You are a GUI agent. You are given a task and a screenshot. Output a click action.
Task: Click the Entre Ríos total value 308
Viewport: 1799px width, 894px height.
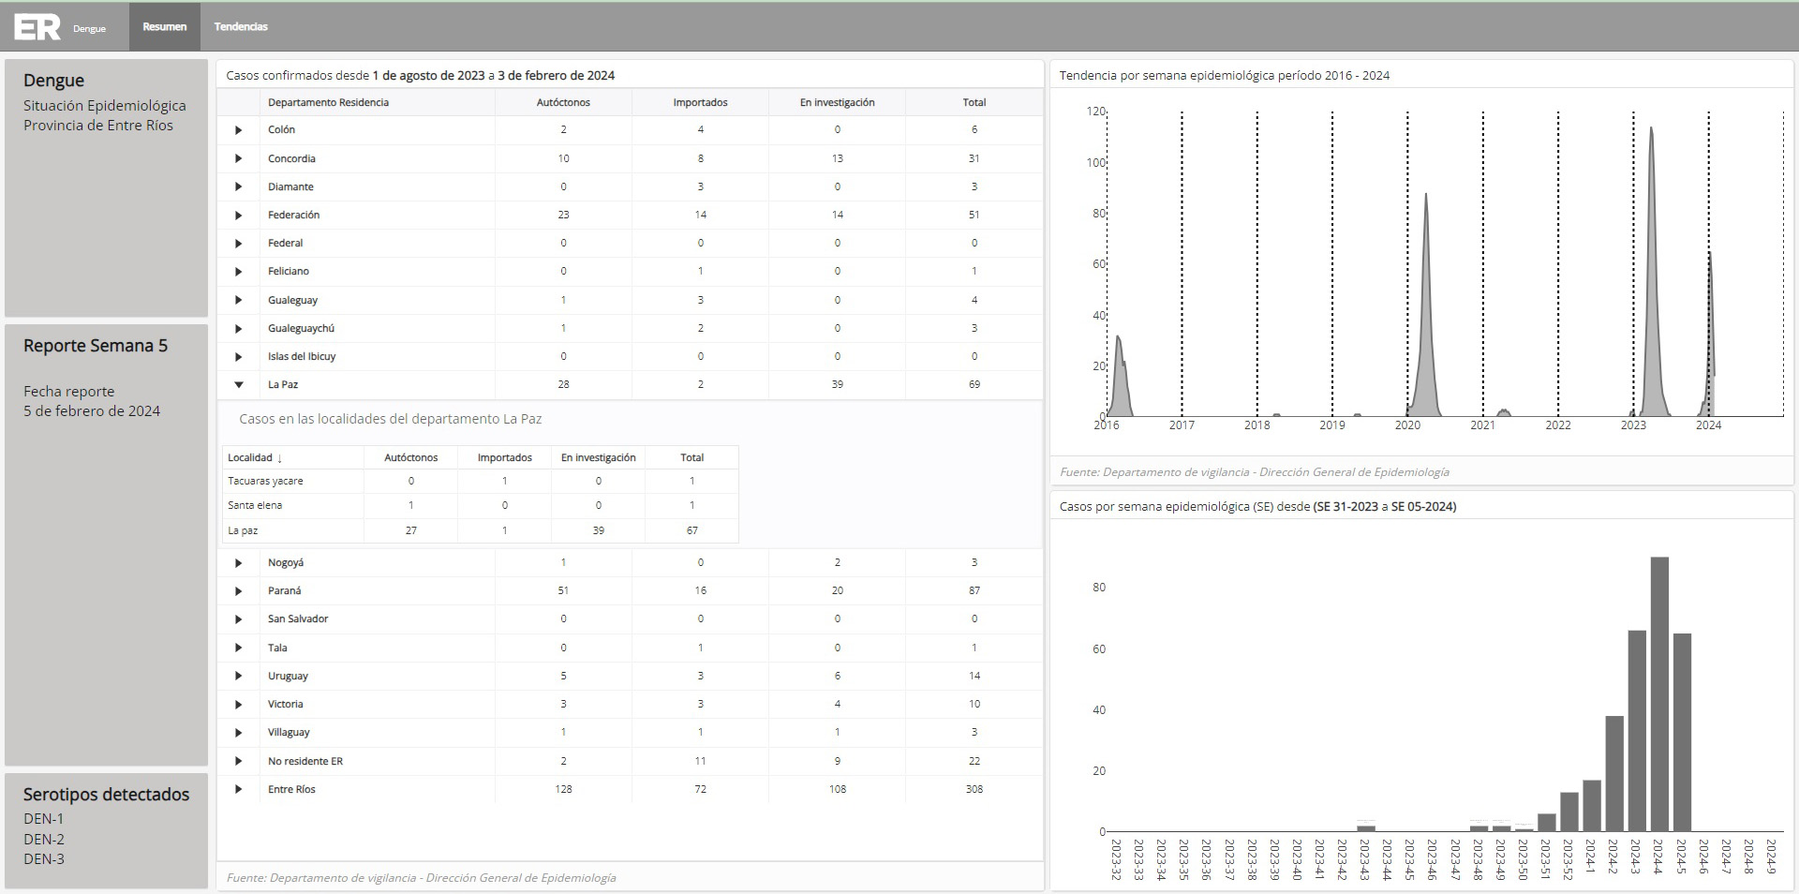[974, 790]
